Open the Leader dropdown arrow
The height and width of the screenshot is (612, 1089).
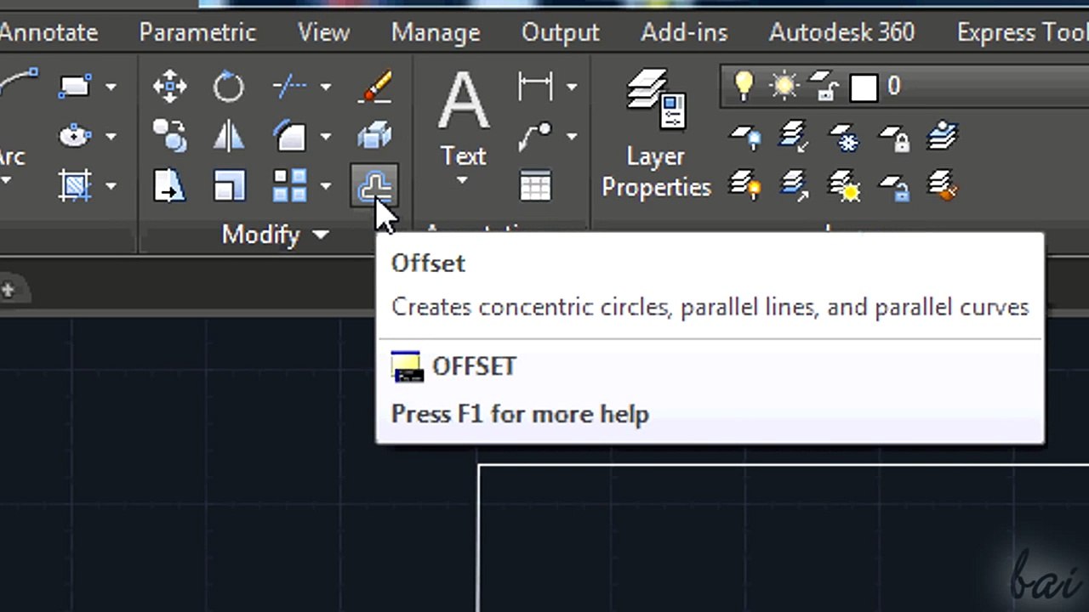click(x=572, y=136)
